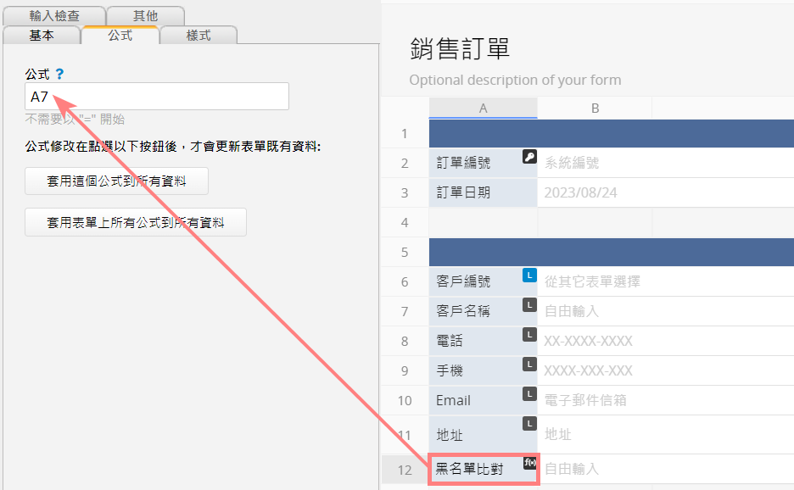Screen dimensions: 794x490
Task: Click the 銷售訂單 form title
Action: (459, 49)
